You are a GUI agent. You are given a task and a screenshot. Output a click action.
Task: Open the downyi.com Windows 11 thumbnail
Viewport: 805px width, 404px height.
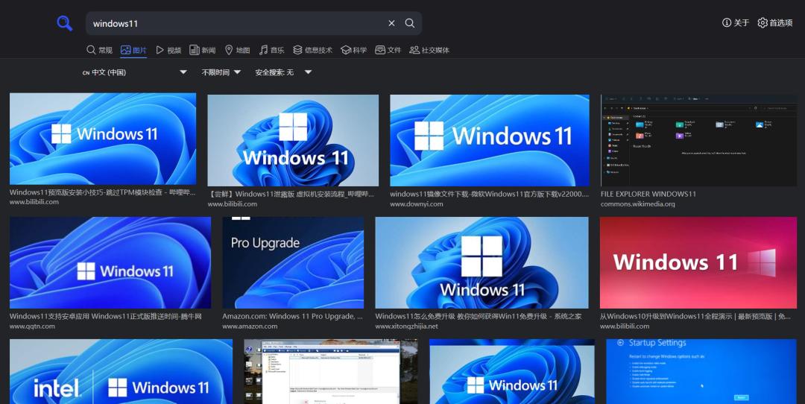[490, 140]
